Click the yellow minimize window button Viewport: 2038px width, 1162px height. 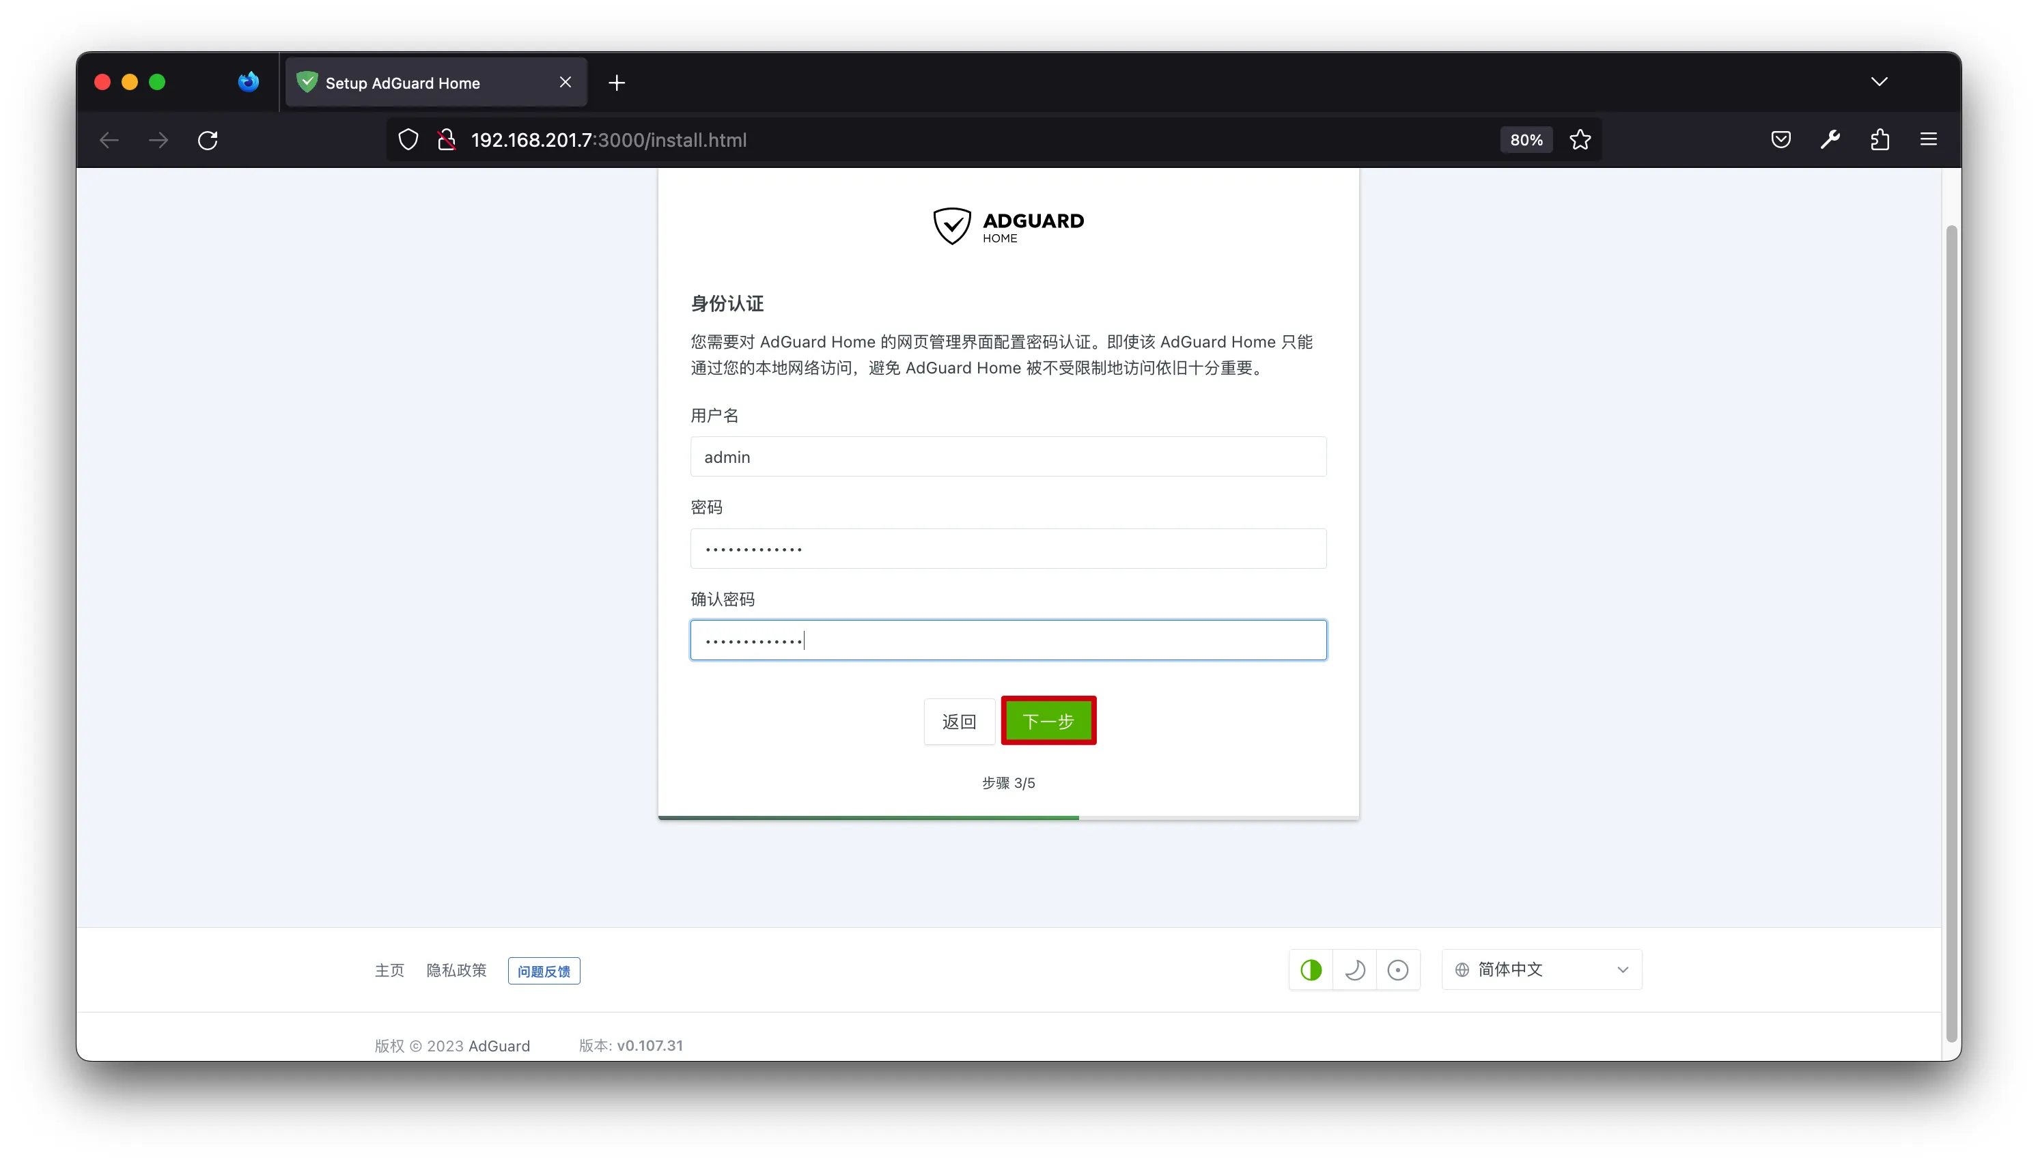pos(129,82)
